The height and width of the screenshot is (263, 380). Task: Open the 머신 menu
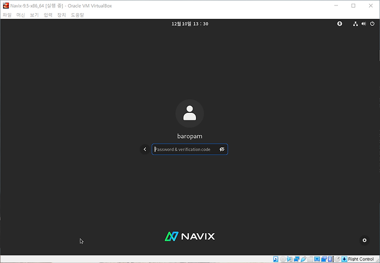(21, 15)
